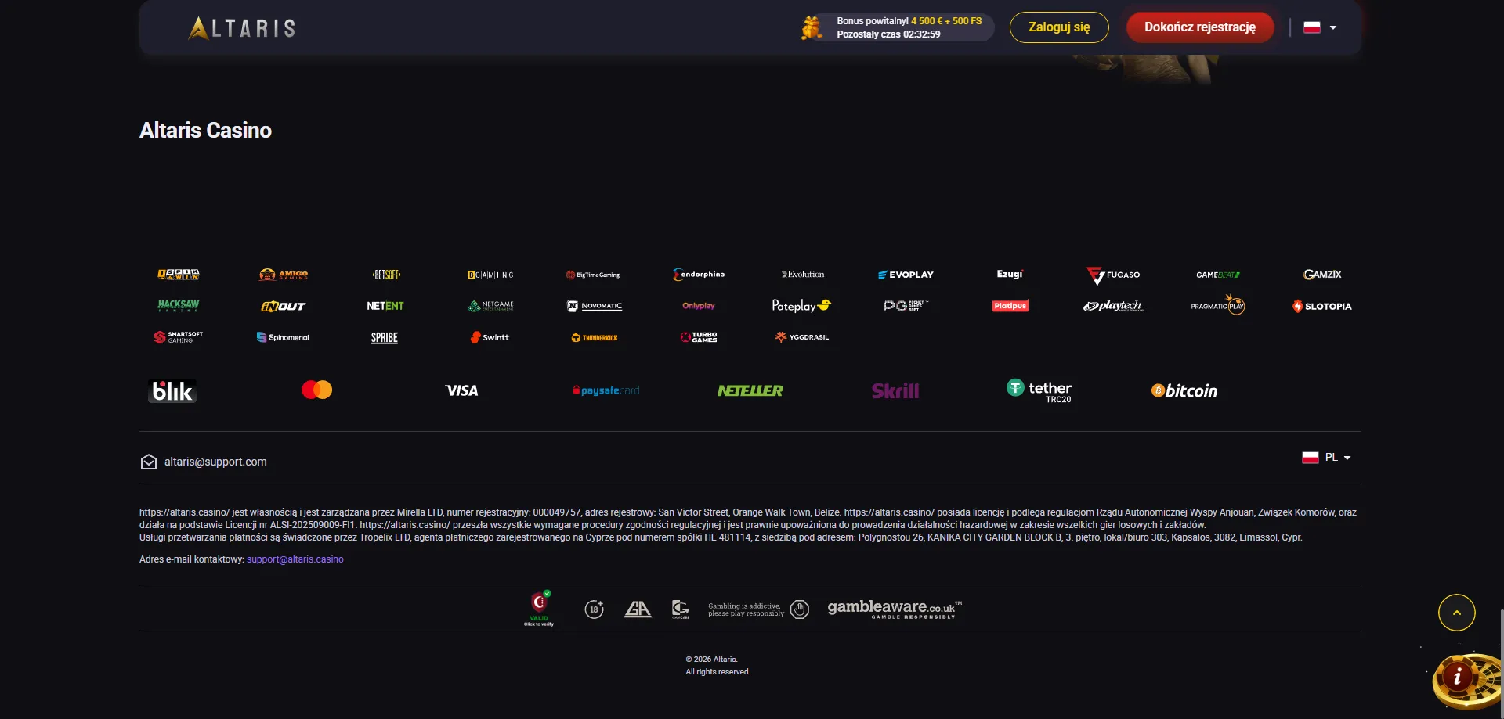Click the Blik payment logo
The image size is (1504, 719).
(x=172, y=390)
